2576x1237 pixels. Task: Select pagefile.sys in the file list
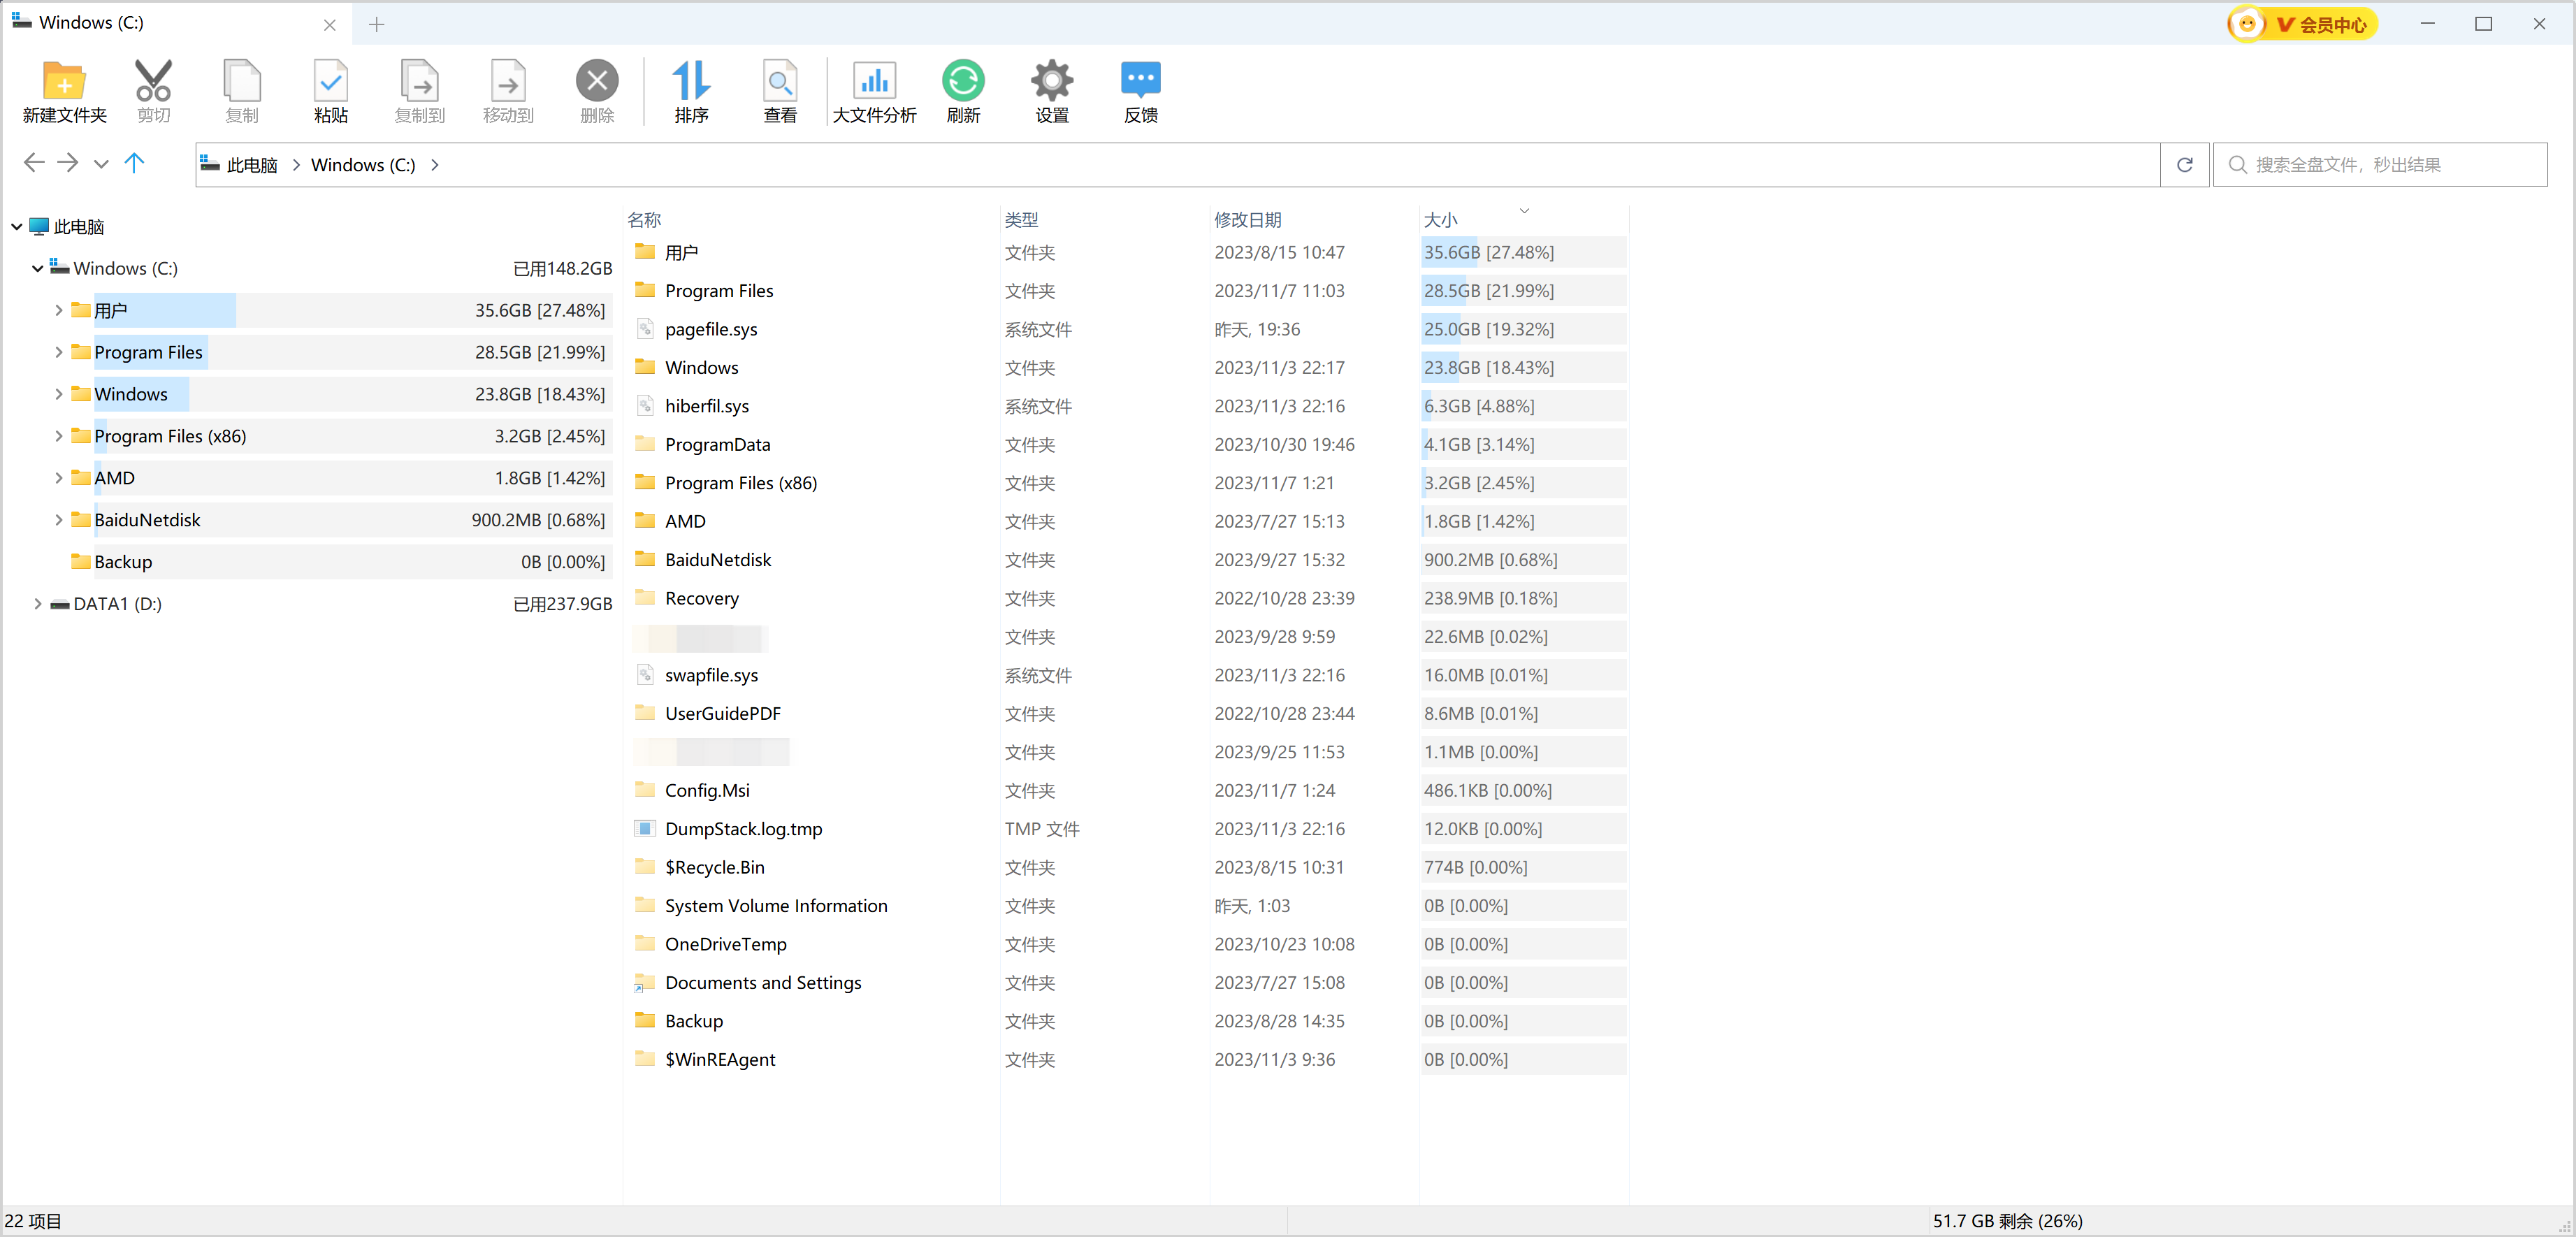[x=711, y=329]
